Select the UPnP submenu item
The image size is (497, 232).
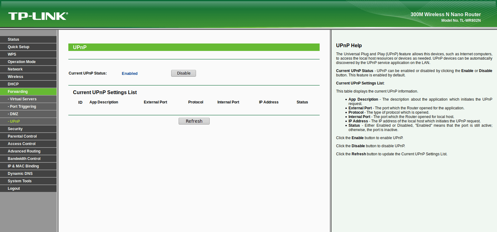coord(28,121)
